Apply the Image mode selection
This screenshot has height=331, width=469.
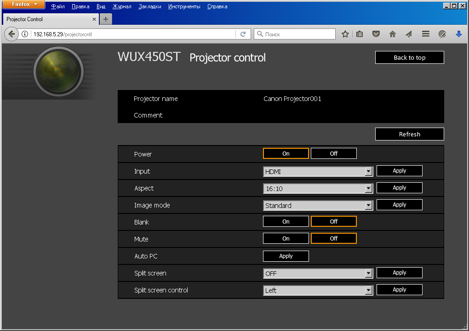tap(399, 205)
